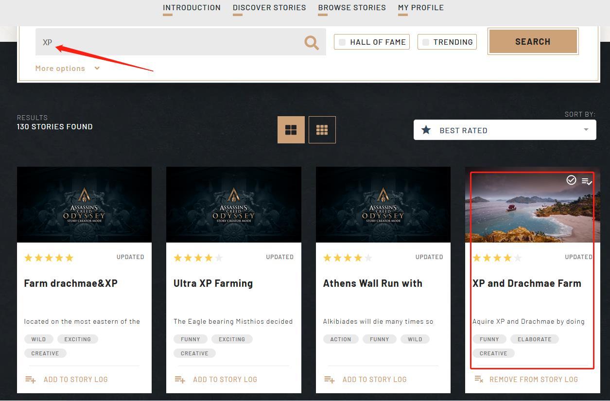Open the Ultra XP Farming story thumbnail
The image size is (610, 401).
tap(233, 205)
